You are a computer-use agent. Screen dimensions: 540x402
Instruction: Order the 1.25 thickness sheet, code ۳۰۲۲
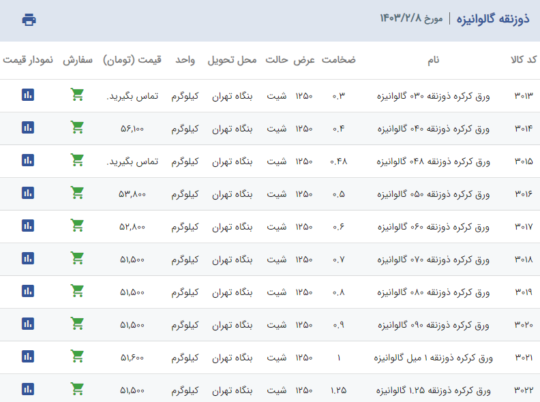click(x=78, y=389)
